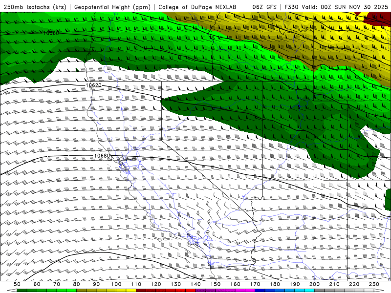Click the 150 value on the color scale
The height and width of the screenshot is (293, 391).
[215, 284]
